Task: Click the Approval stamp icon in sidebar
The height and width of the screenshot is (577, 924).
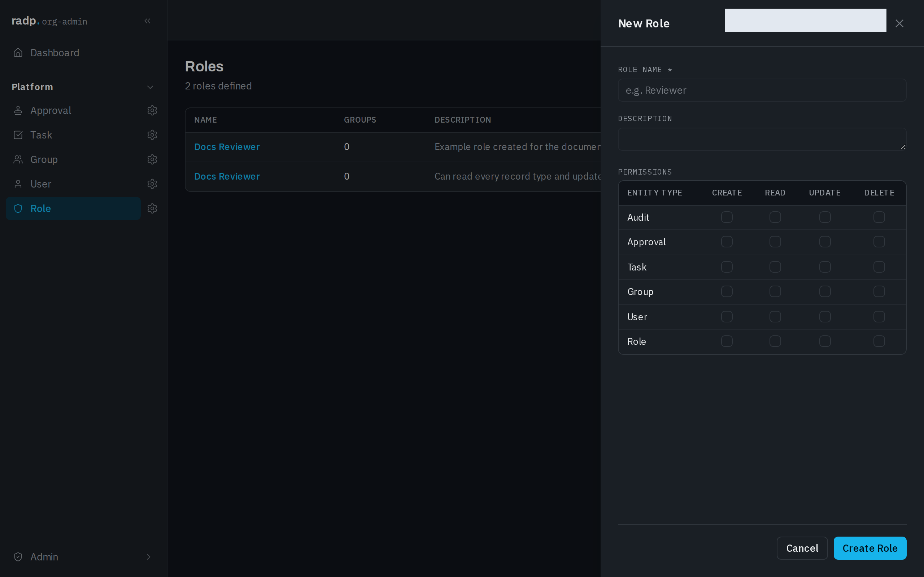Action: point(18,110)
